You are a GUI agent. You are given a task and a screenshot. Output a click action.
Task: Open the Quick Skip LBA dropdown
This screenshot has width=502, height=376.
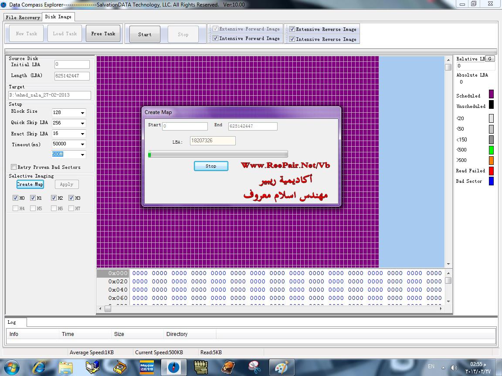click(x=82, y=123)
